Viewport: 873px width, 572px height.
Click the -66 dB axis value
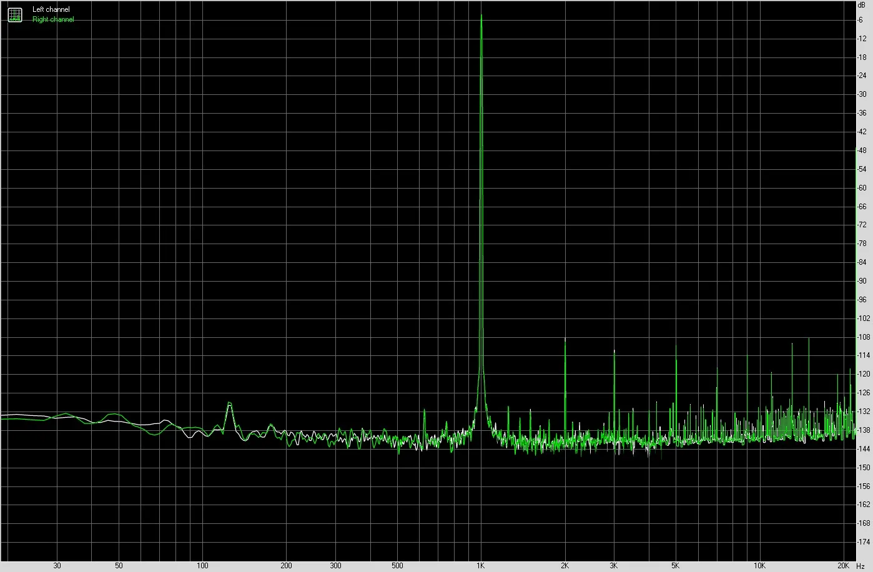point(862,207)
